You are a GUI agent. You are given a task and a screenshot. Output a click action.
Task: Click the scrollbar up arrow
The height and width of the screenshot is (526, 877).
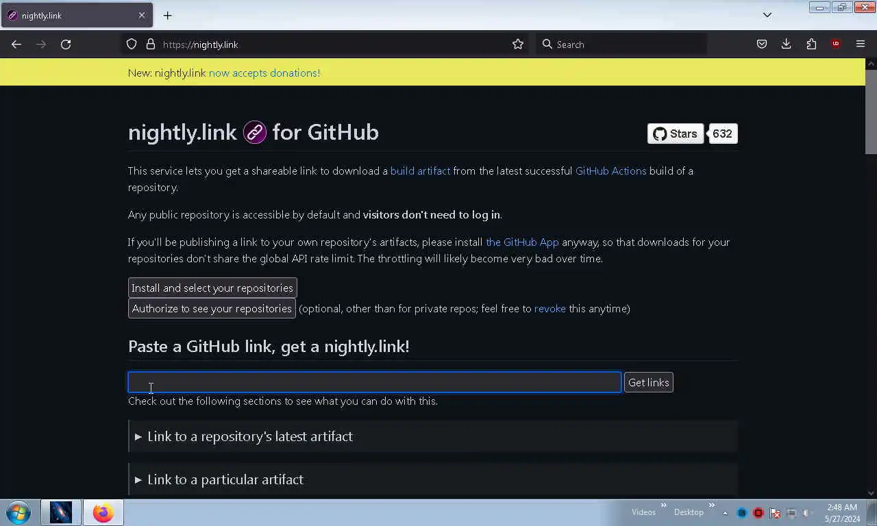click(x=871, y=64)
